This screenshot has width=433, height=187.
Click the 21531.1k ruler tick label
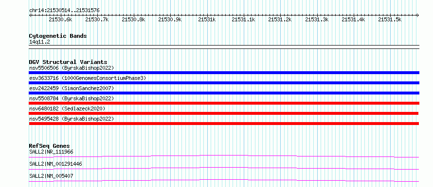click(x=243, y=19)
